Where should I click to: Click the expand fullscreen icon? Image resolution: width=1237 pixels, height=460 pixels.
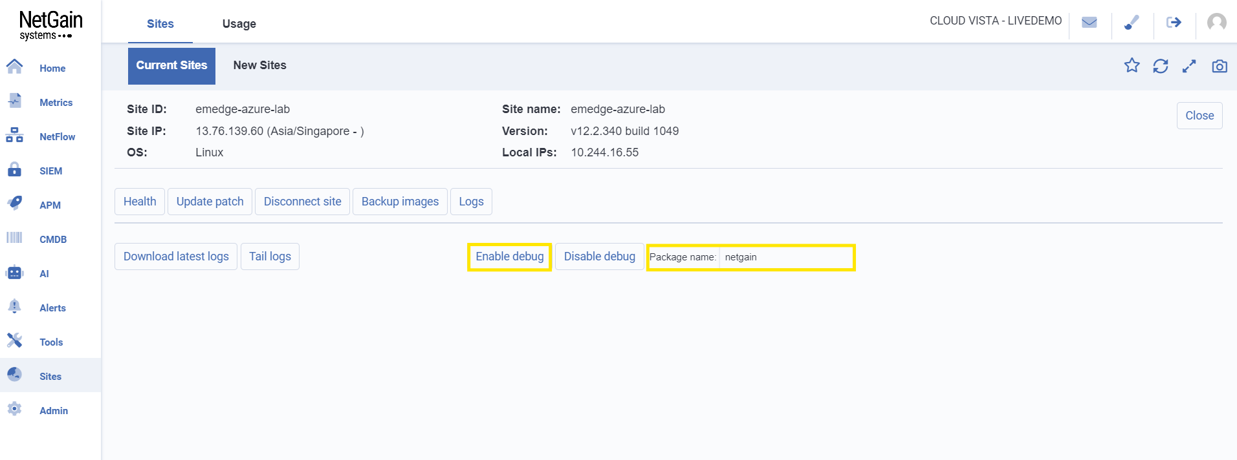(1189, 66)
